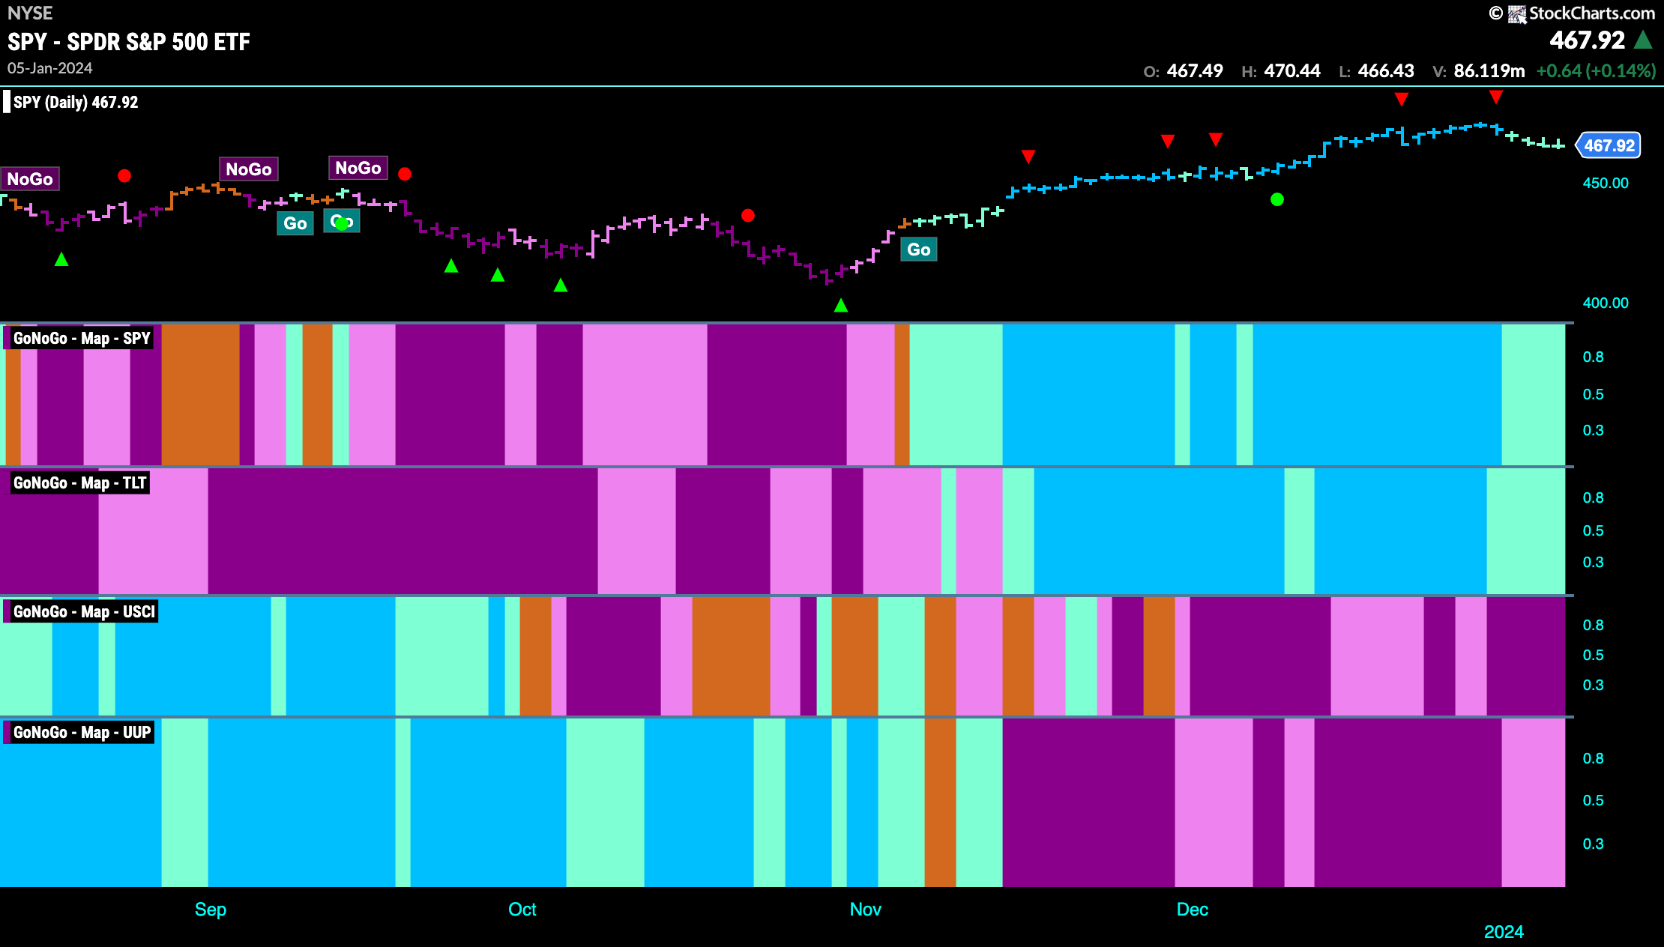The height and width of the screenshot is (947, 1664).
Task: Select the GoNoGo - Map - TLT panel label
Action: point(79,482)
